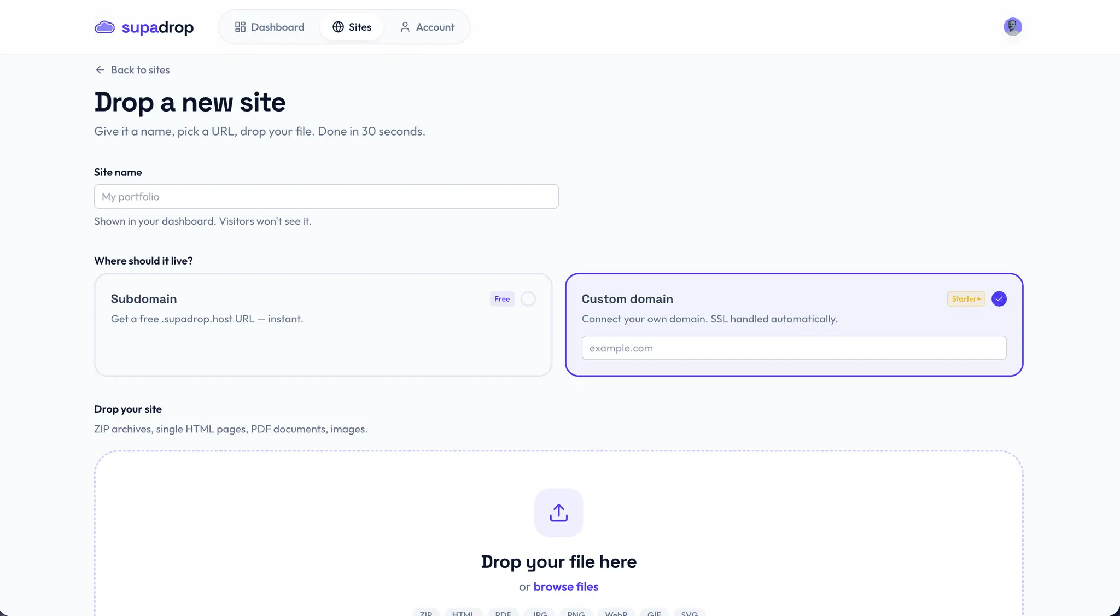This screenshot has height=616, width=1120.
Task: Click the Site name label
Action: pyautogui.click(x=118, y=172)
